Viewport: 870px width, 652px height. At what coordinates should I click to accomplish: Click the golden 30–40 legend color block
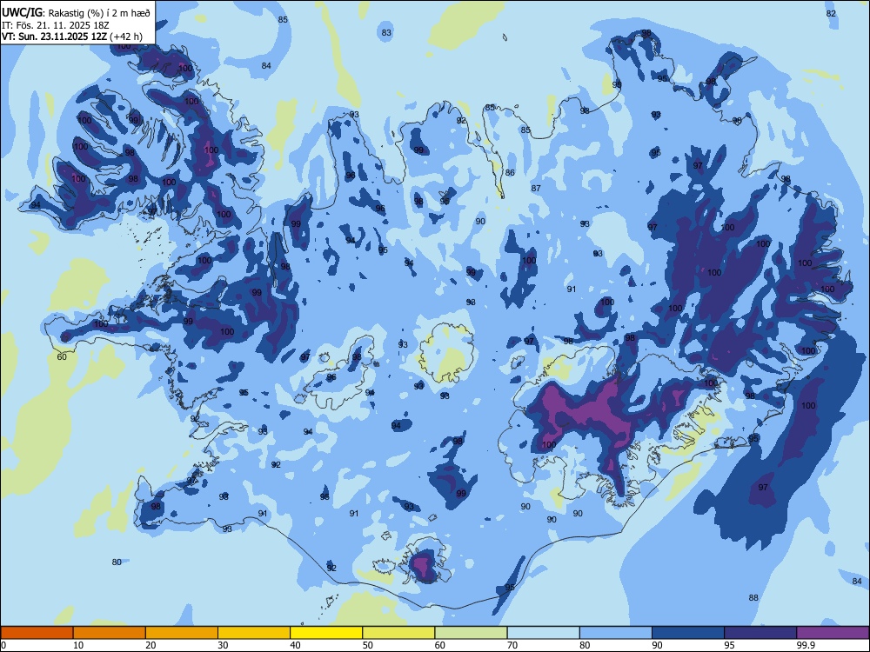point(254,633)
